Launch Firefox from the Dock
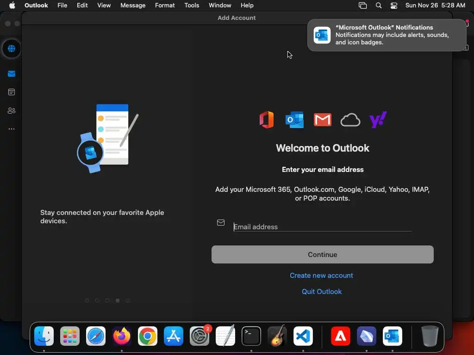 pos(122,336)
